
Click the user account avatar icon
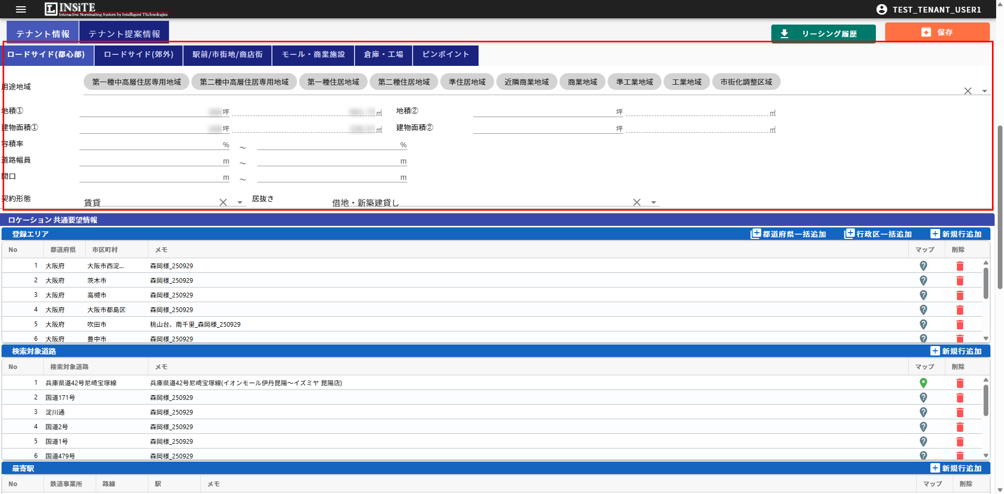pos(882,9)
